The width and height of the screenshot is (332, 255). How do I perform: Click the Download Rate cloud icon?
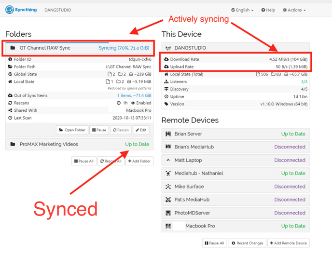(166, 59)
